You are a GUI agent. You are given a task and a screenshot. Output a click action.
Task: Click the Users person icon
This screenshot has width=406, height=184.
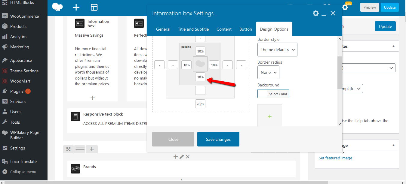[5, 112]
